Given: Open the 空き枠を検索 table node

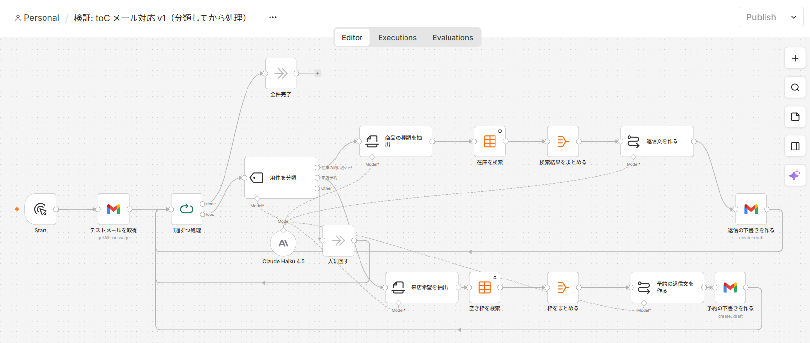Looking at the screenshot, I should click(484, 287).
